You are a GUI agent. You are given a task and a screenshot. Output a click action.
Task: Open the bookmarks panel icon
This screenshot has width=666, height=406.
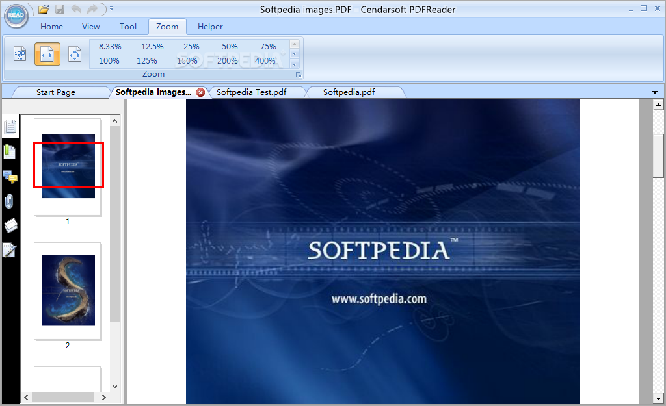pyautogui.click(x=10, y=151)
